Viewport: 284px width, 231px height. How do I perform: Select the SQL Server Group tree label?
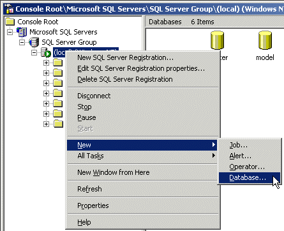(x=69, y=42)
